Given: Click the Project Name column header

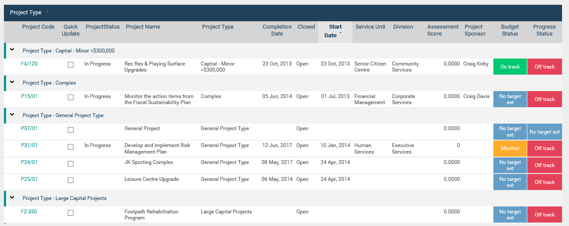Looking at the screenshot, I should (143, 27).
